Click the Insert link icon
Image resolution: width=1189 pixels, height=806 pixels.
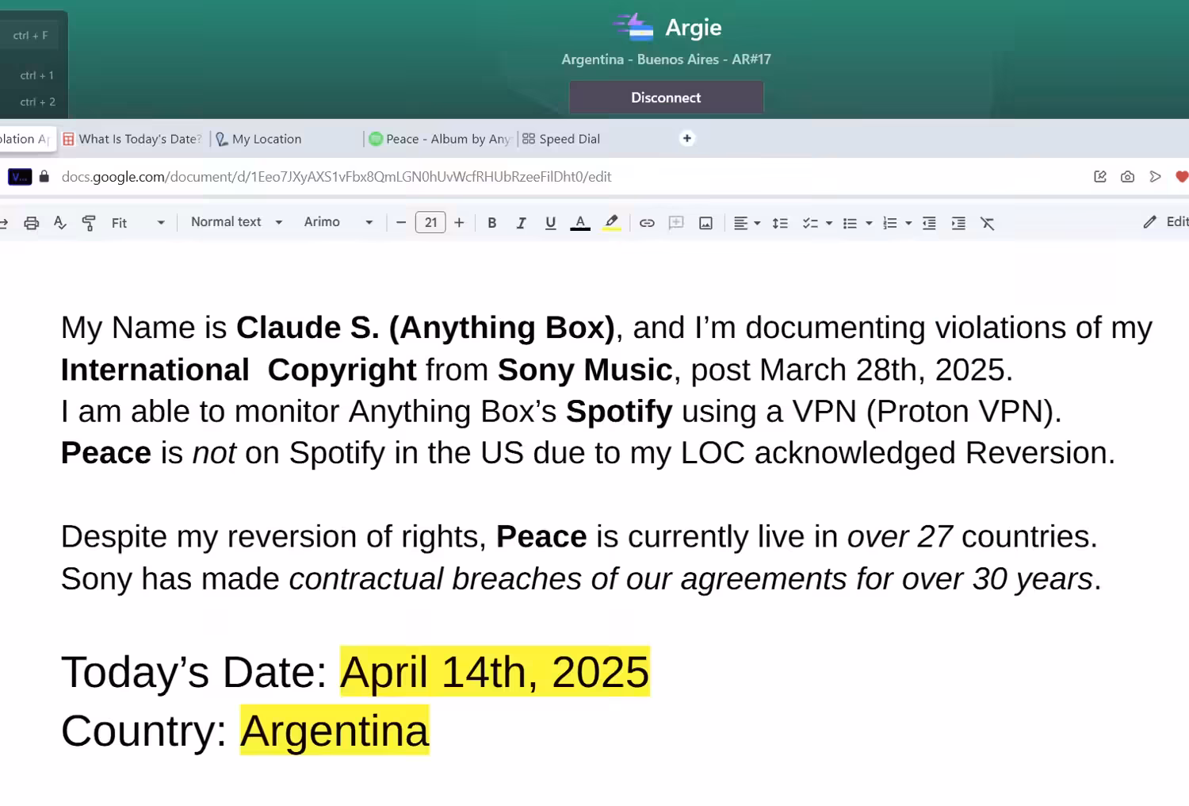[x=647, y=223]
